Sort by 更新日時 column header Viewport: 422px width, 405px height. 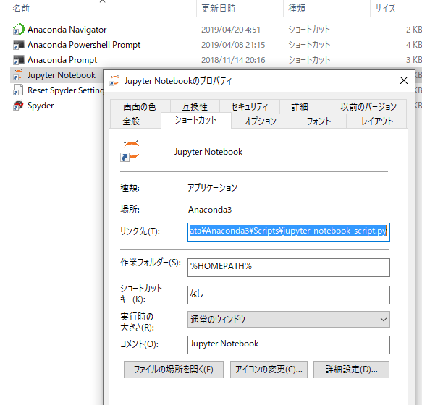tap(219, 9)
